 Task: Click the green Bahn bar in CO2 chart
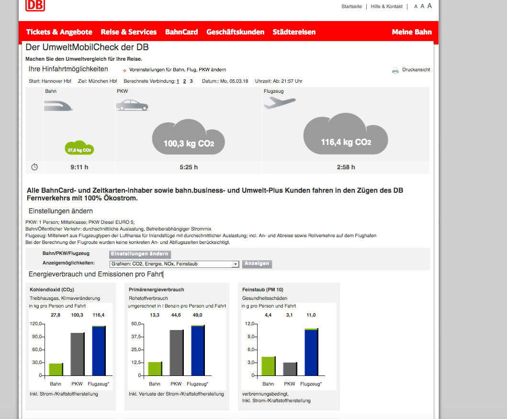pyautogui.click(x=56, y=369)
